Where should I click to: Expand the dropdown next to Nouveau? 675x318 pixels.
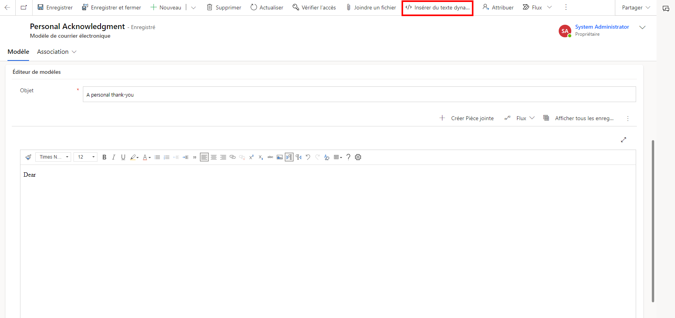tap(193, 7)
